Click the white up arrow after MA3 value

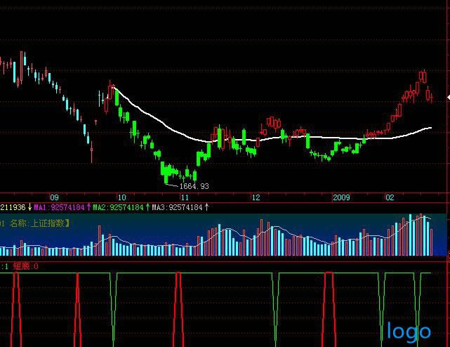coord(206,208)
